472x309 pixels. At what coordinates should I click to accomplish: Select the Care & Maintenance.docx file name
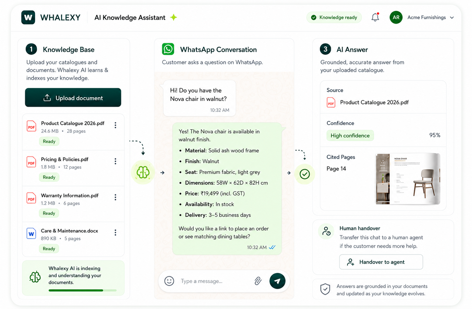coord(69,231)
